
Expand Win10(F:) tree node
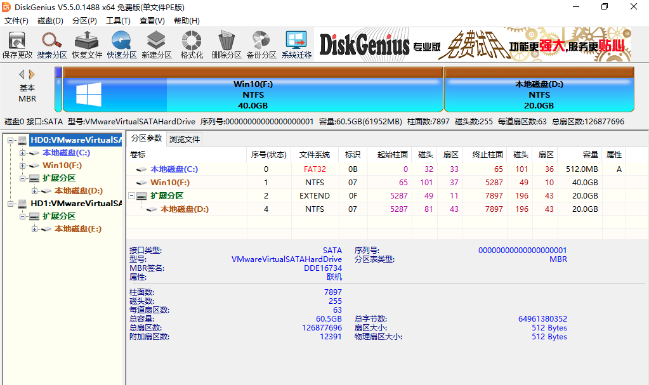point(22,166)
